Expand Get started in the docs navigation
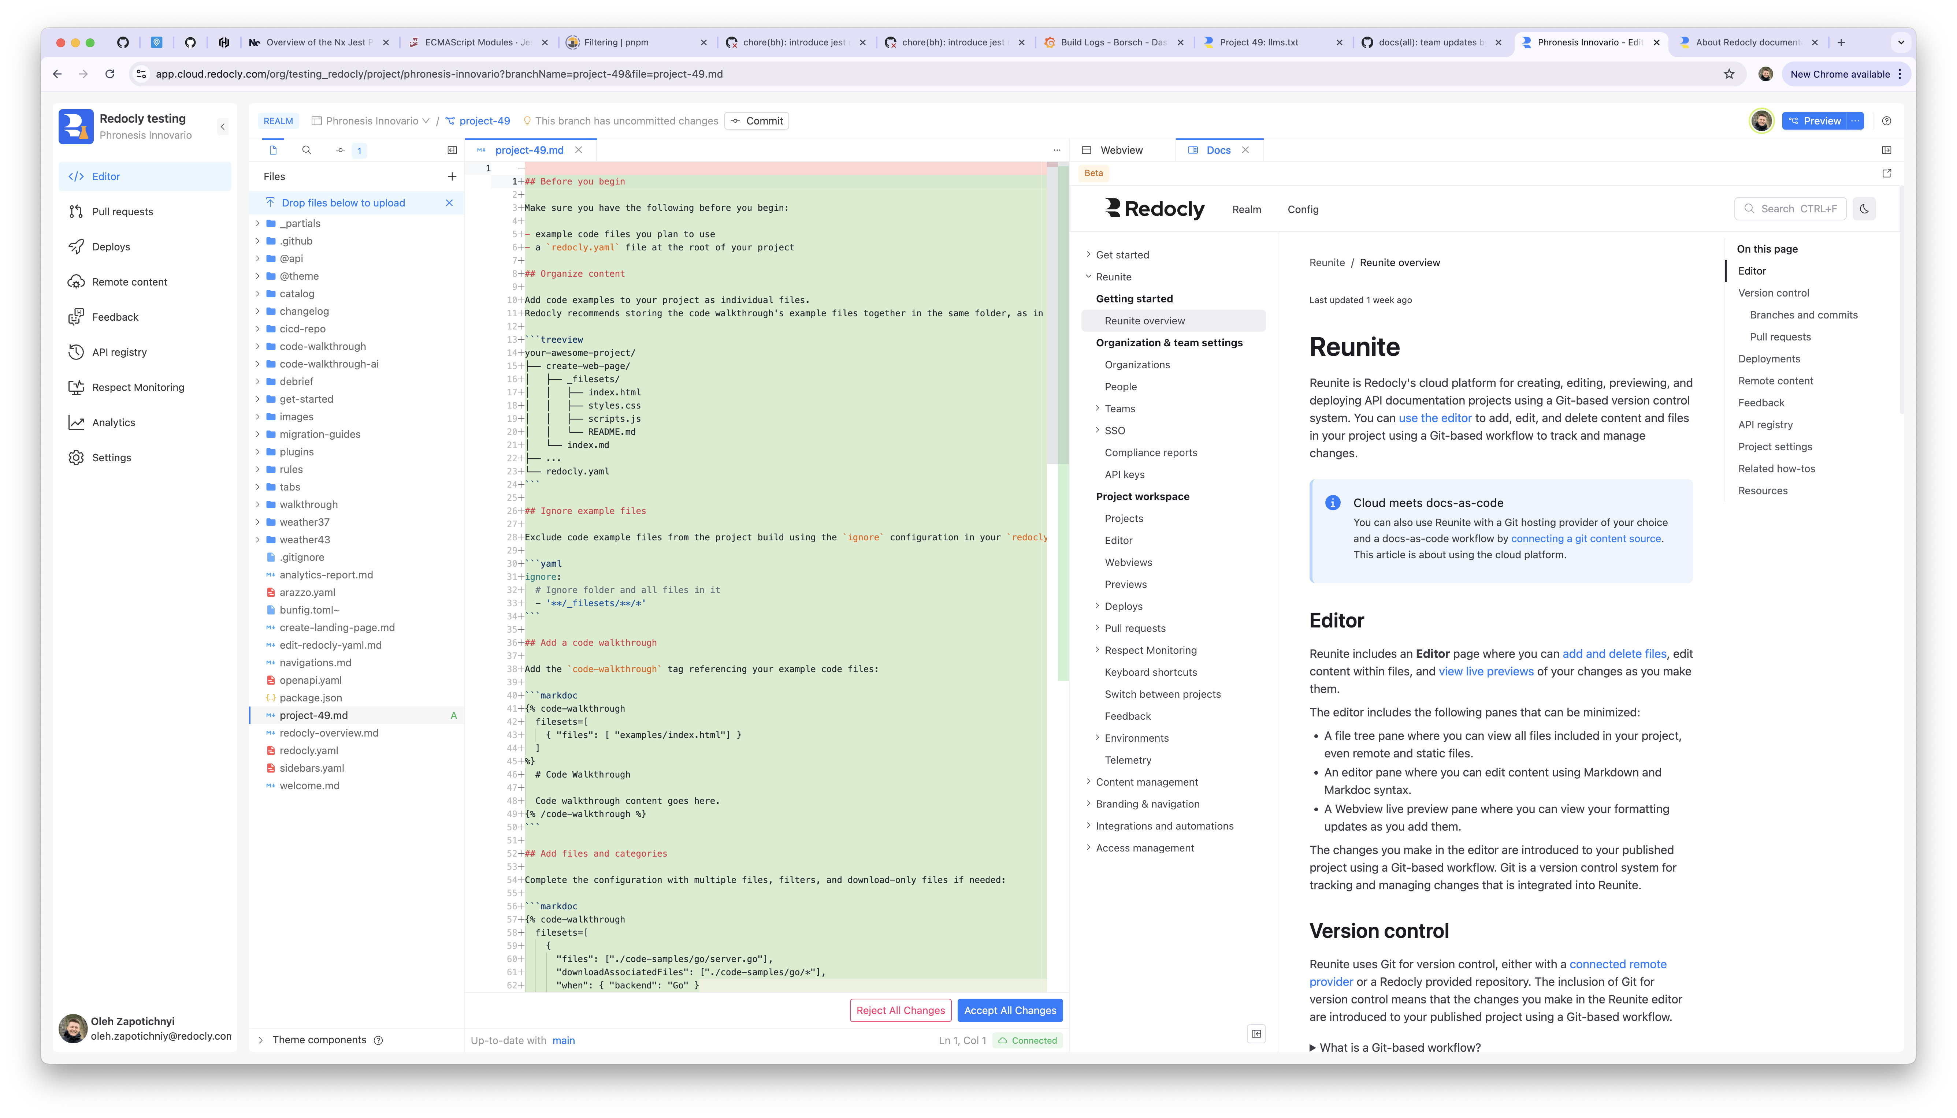The height and width of the screenshot is (1118, 1957). tap(1088, 255)
